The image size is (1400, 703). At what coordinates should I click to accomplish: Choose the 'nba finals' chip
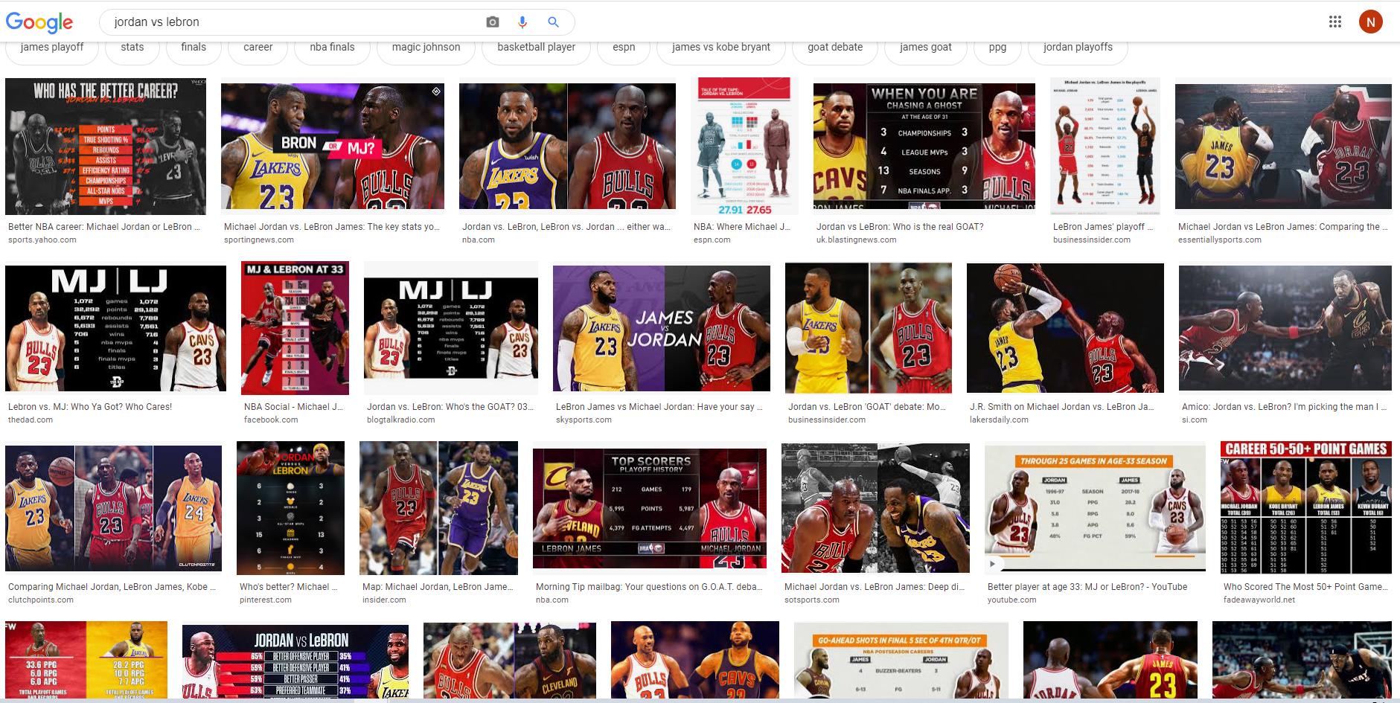[x=332, y=48]
